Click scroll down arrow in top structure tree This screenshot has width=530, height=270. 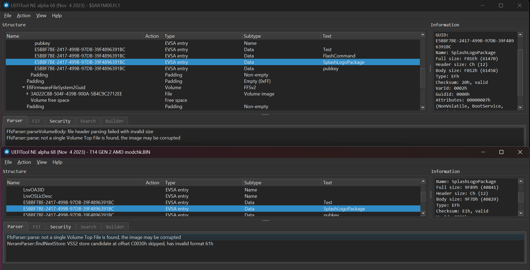423,107
